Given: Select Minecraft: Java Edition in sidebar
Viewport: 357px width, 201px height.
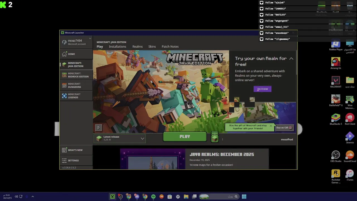Looking at the screenshot, I should 76,64.
